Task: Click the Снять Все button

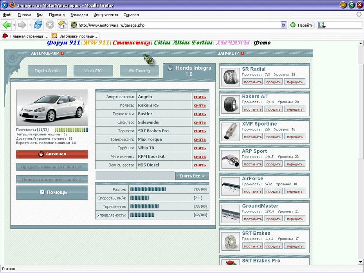Action: [x=192, y=176]
